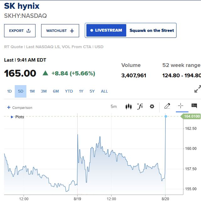Open the LIVESTREAM button
The height and width of the screenshot is (204, 201).
click(x=106, y=30)
